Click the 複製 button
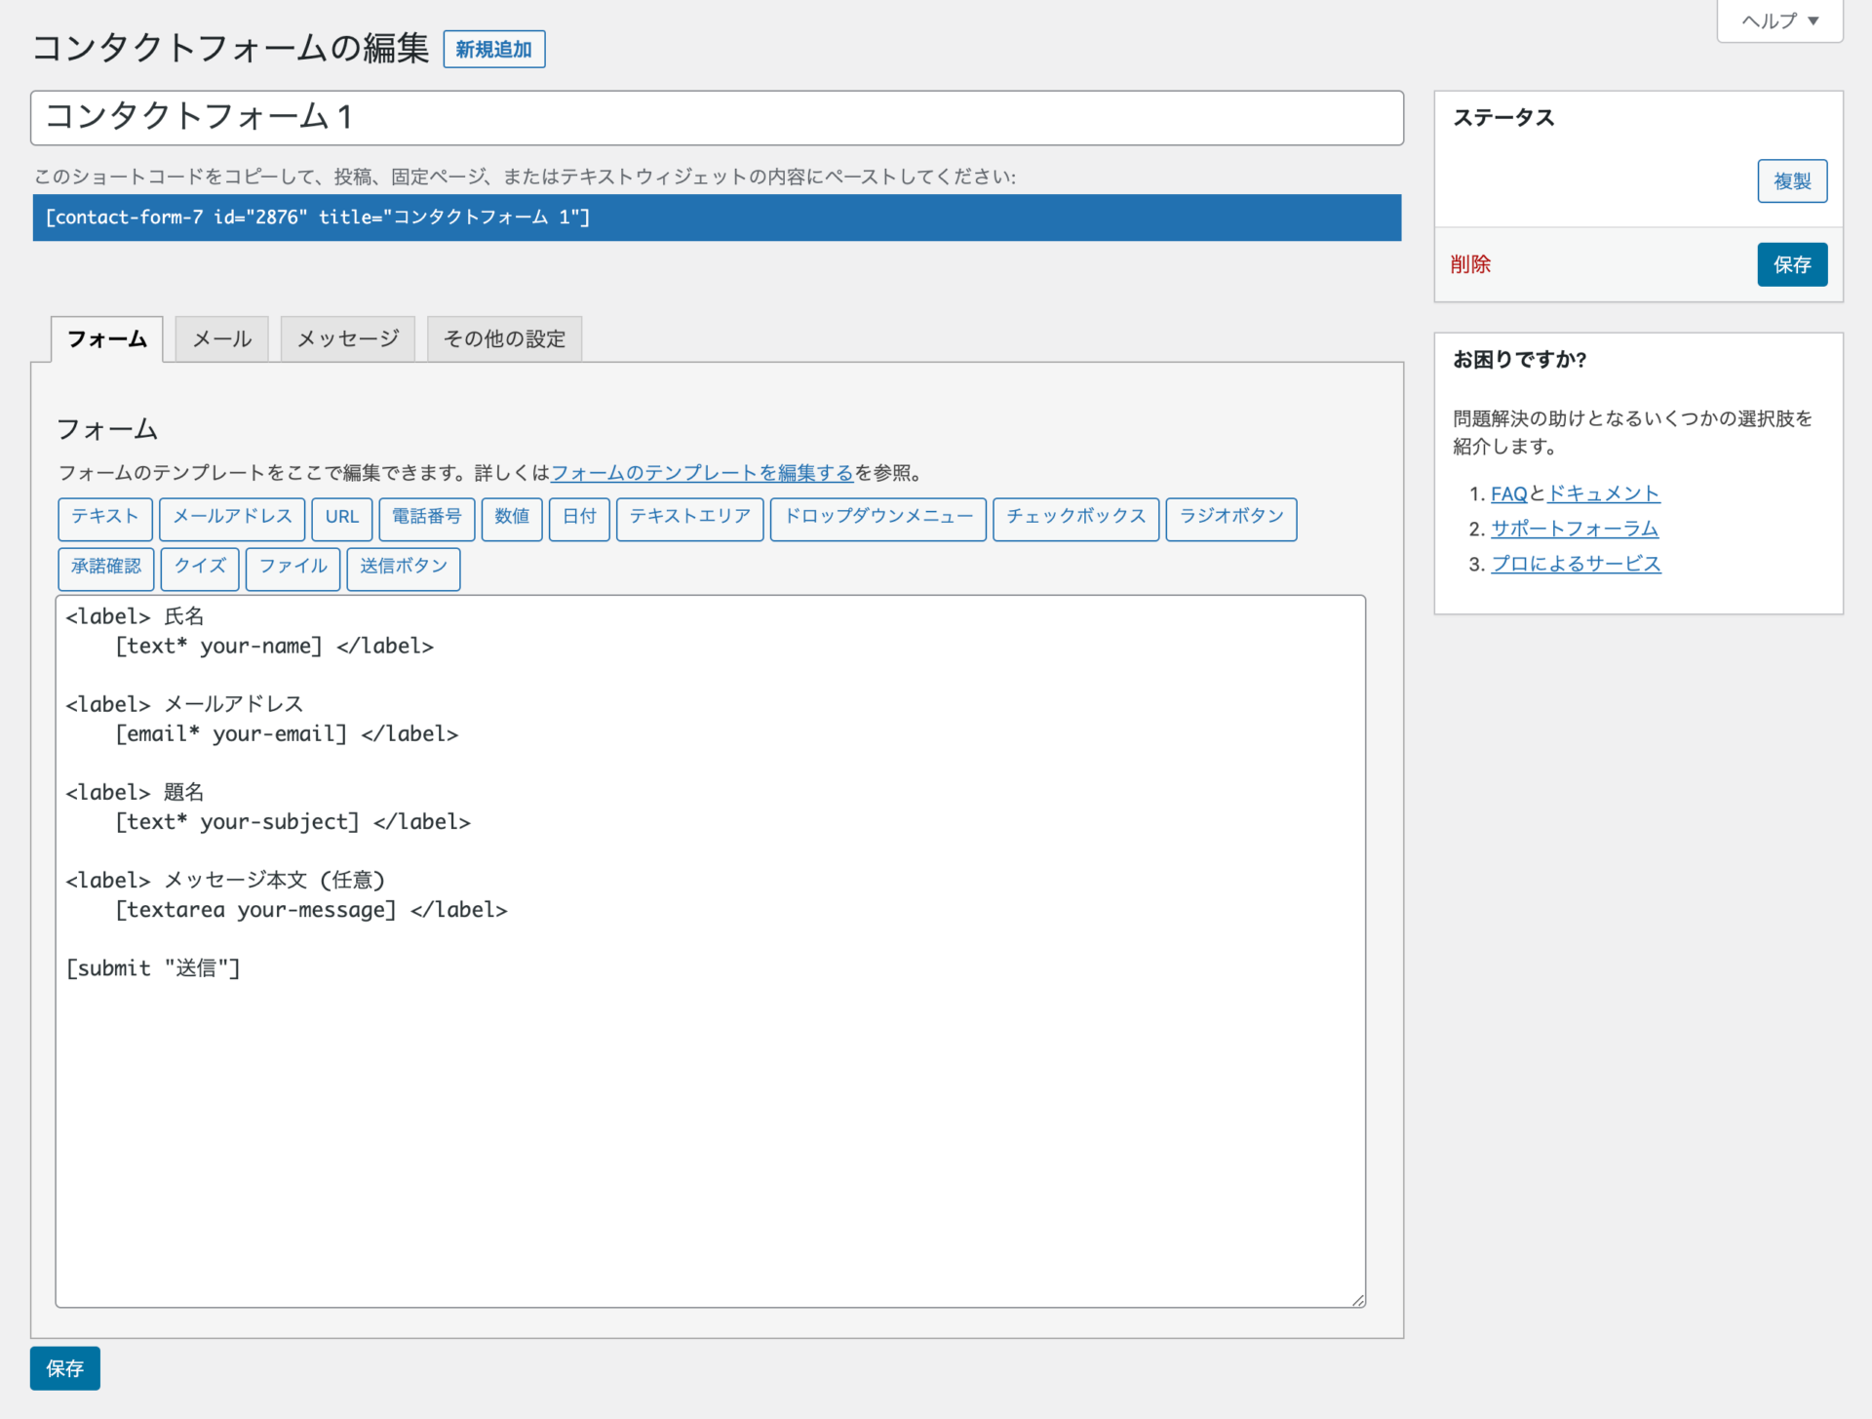The image size is (1872, 1419). click(x=1792, y=181)
